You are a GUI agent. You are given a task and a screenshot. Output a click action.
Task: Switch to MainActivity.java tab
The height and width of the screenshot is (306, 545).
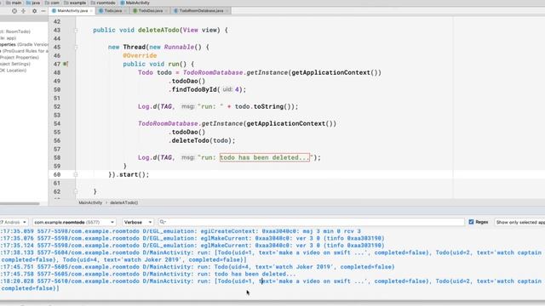72,11
